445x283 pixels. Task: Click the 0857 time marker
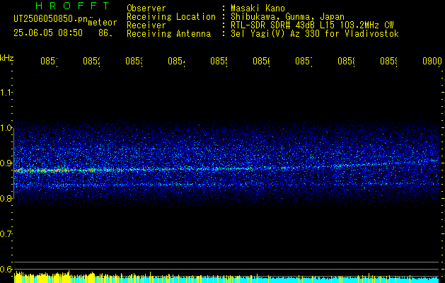304,61
